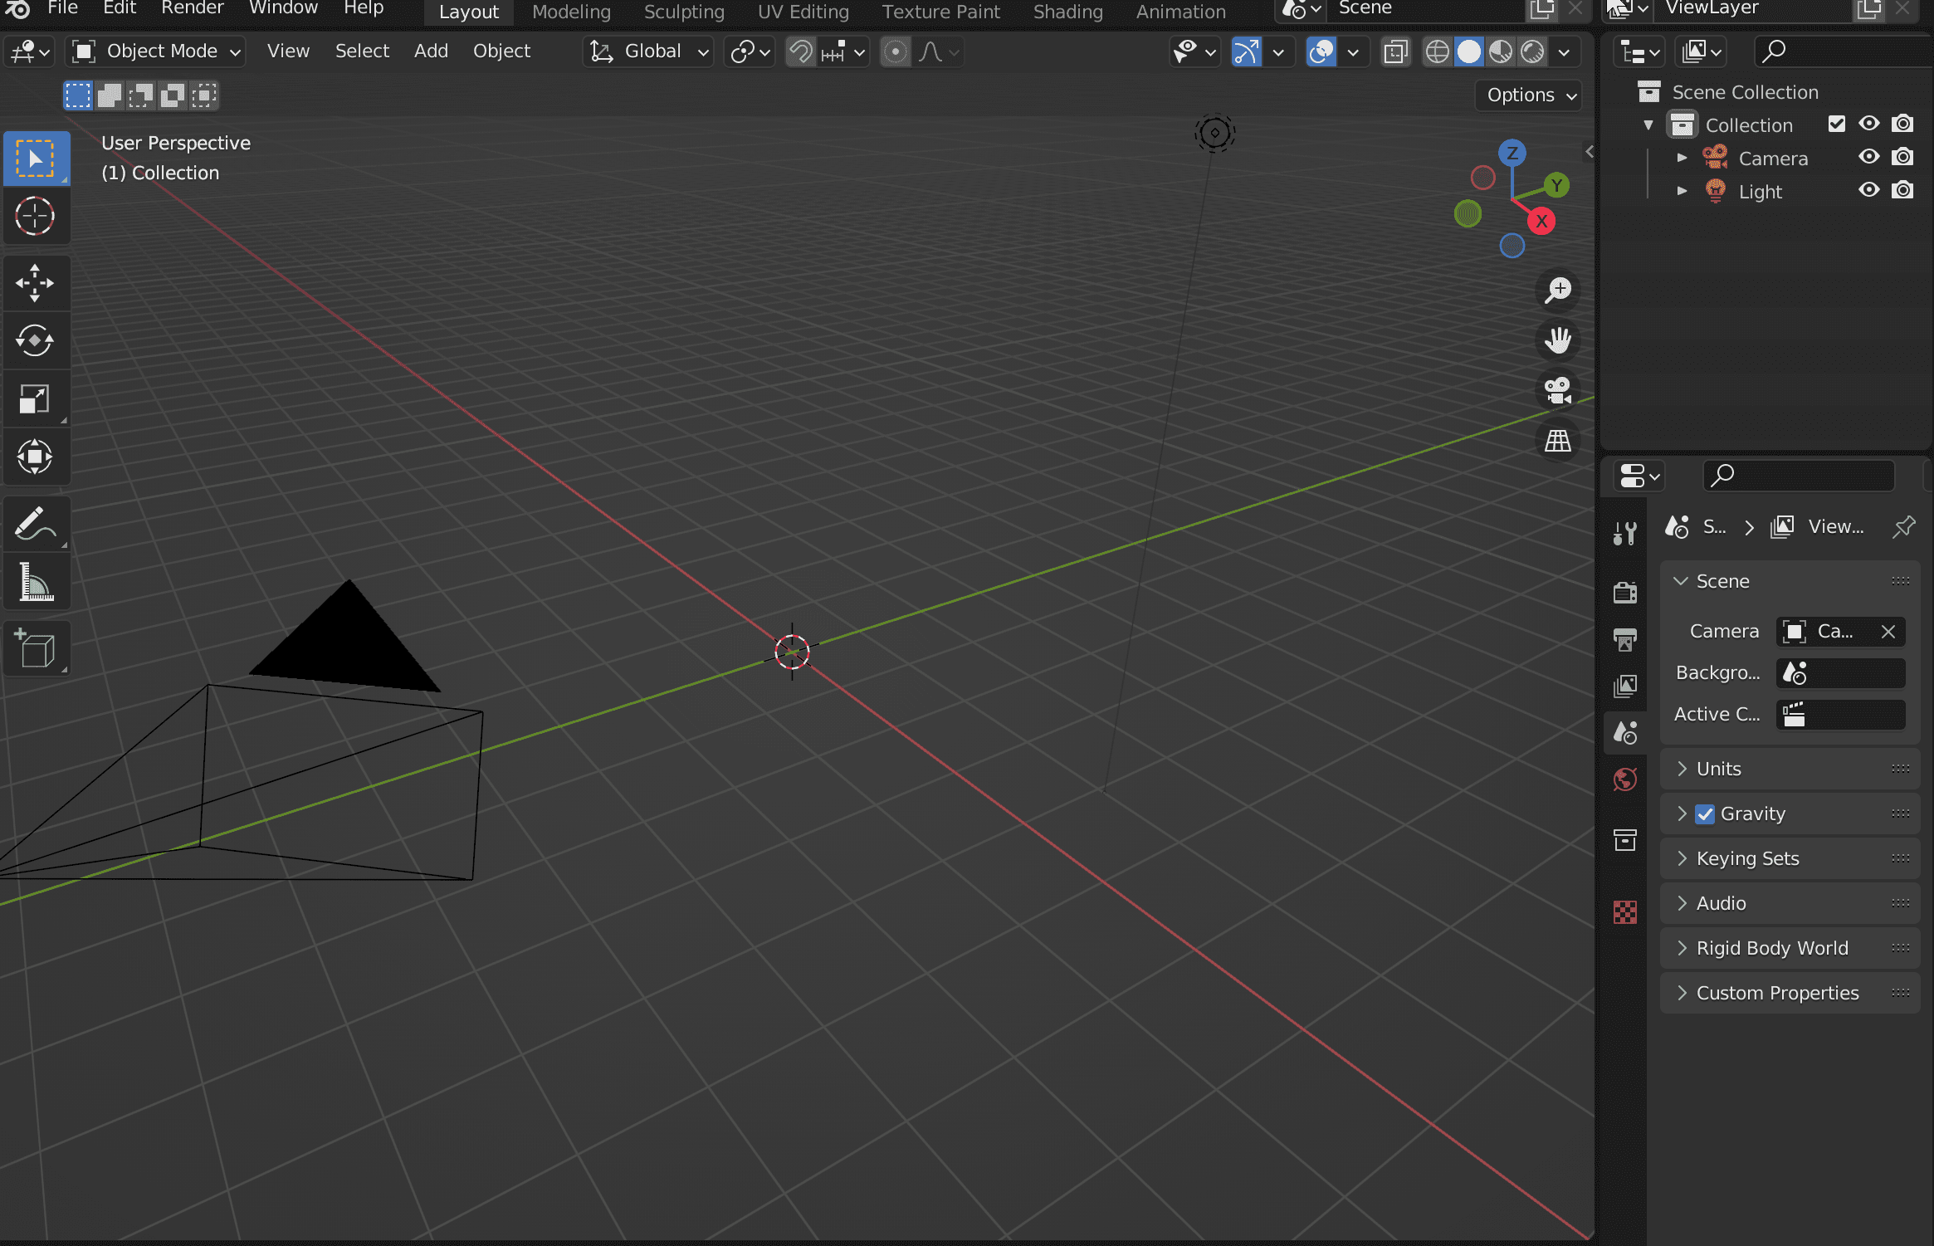Select the Scale tool
Viewport: 1934px width, 1246px height.
click(36, 398)
